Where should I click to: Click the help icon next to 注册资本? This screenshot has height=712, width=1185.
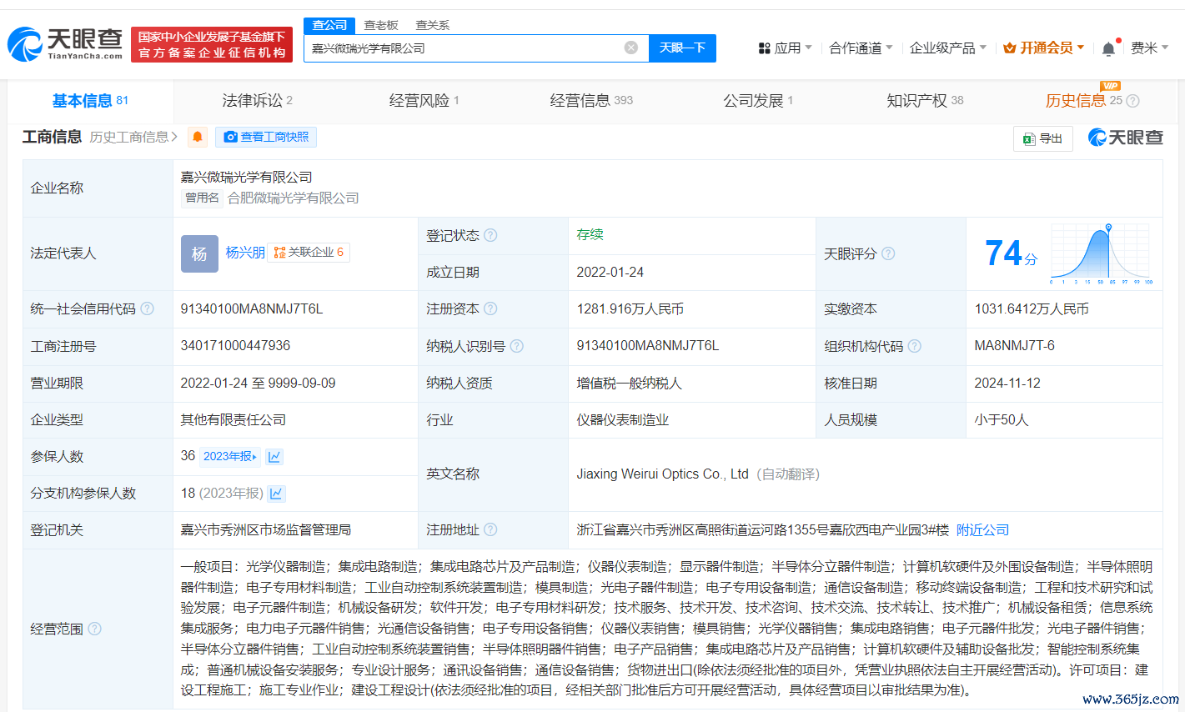coord(490,308)
